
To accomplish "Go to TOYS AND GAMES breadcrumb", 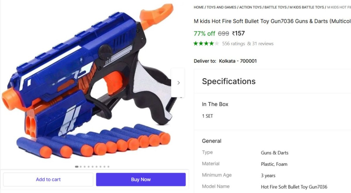I will pyautogui.click(x=221, y=7).
